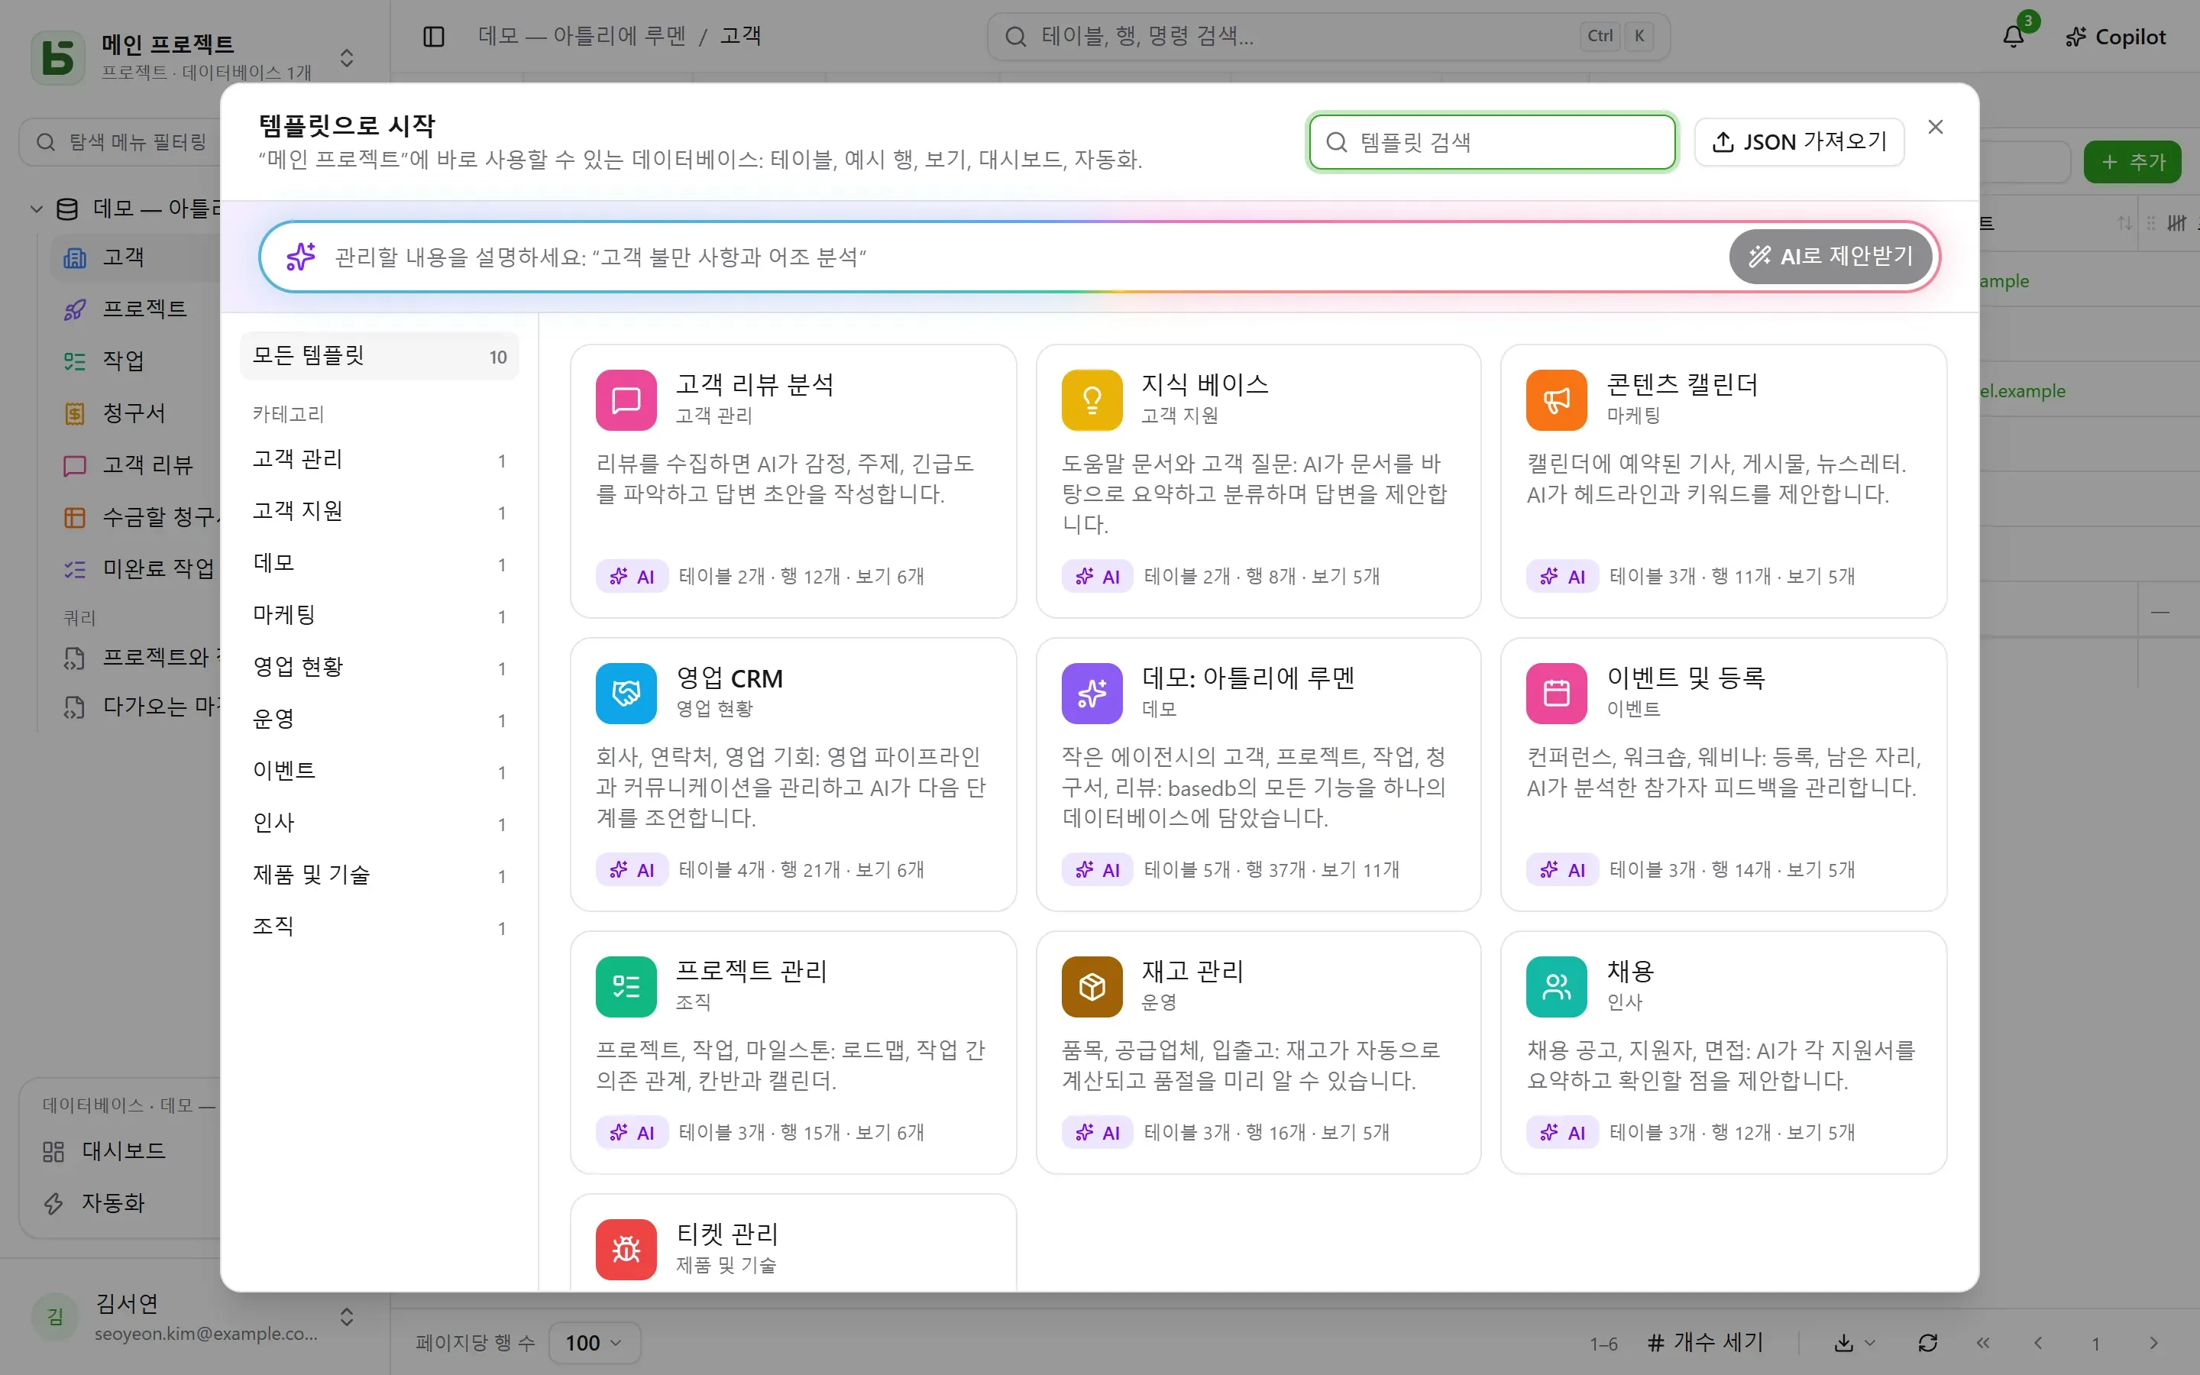Go to next page chevron in footer
Viewport: 2200px width, 1375px height.
2153,1343
